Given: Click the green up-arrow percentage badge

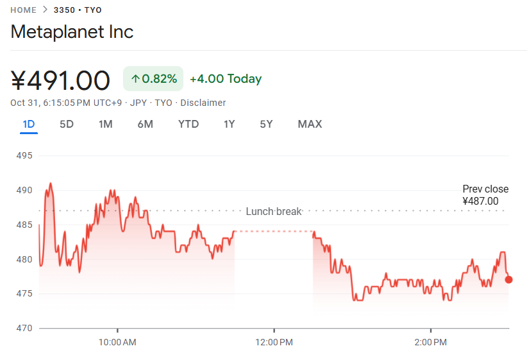Looking at the screenshot, I should tap(153, 79).
